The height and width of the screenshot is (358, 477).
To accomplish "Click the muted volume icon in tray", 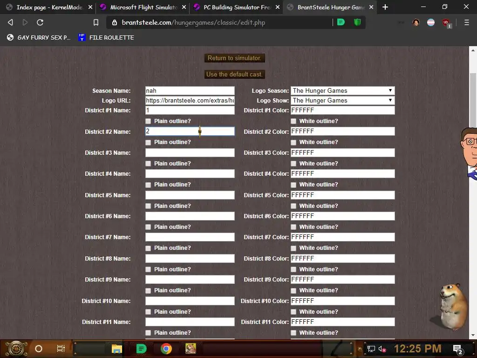I will click(382, 349).
